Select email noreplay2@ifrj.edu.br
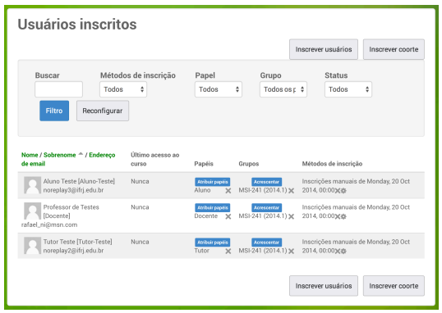The height and width of the screenshot is (313, 442). pos(73,251)
